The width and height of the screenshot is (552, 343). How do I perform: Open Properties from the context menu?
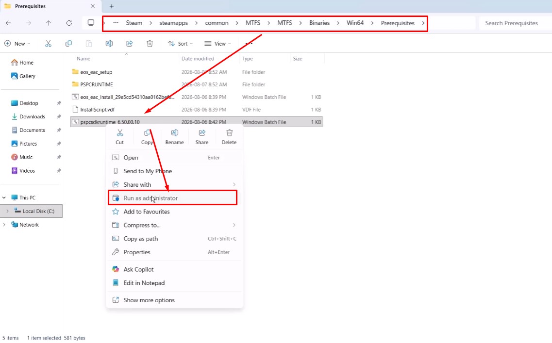point(174,252)
